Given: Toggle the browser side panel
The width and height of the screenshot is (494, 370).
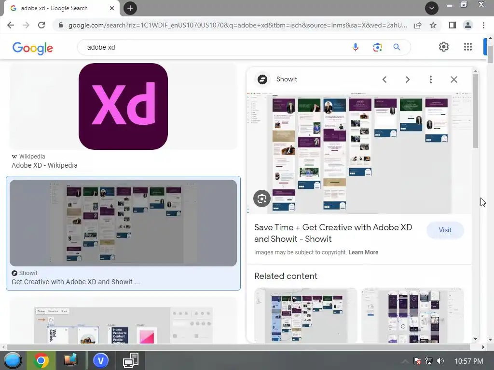Looking at the screenshot, I should 453,25.
